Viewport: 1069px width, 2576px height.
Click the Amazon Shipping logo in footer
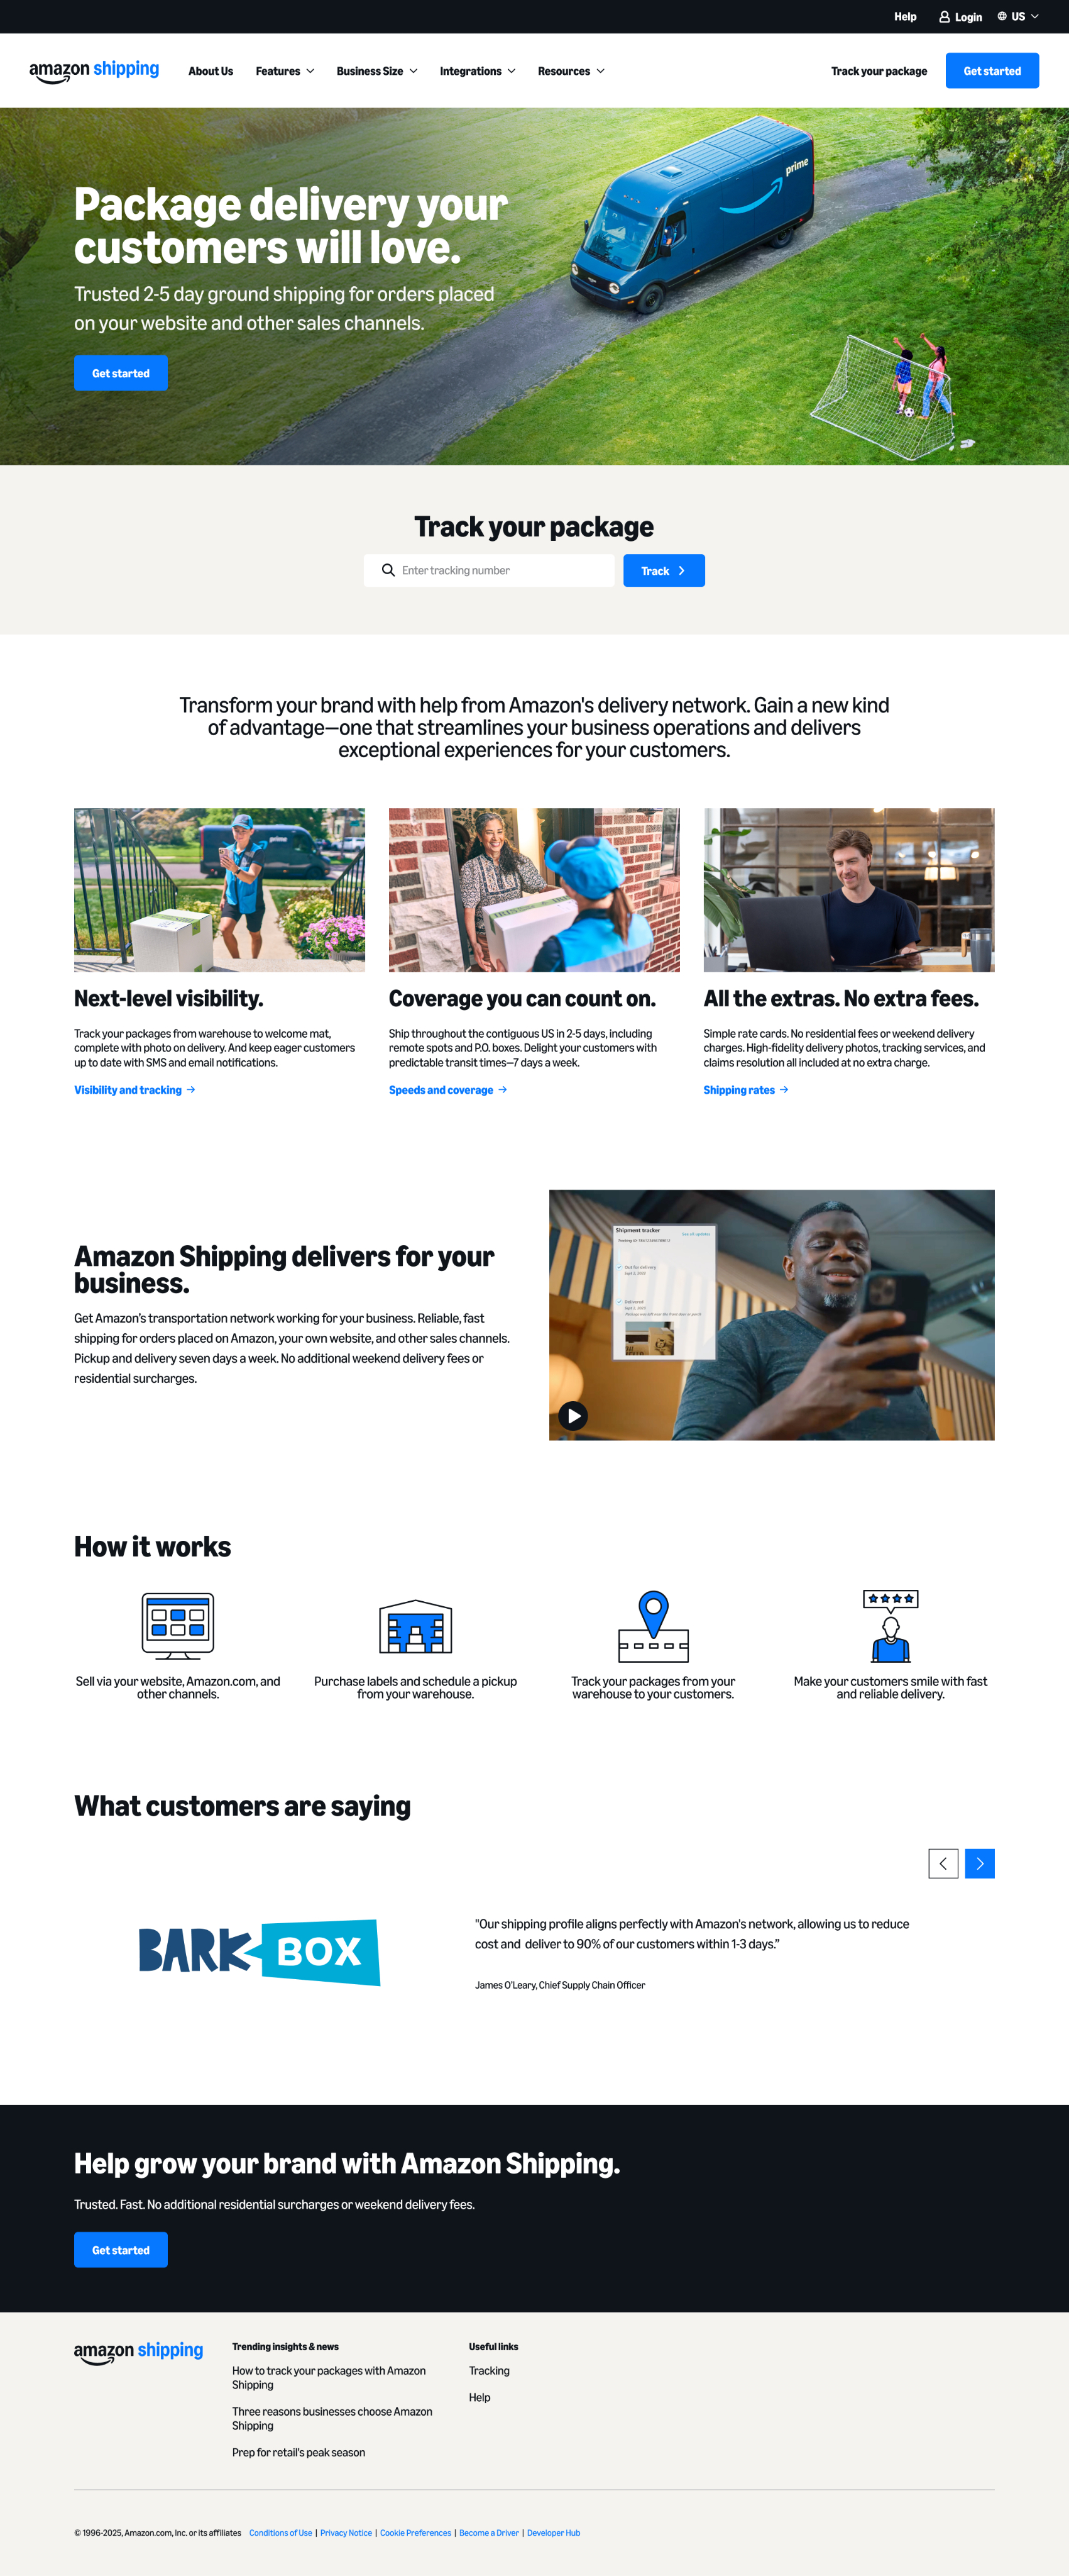(139, 2352)
